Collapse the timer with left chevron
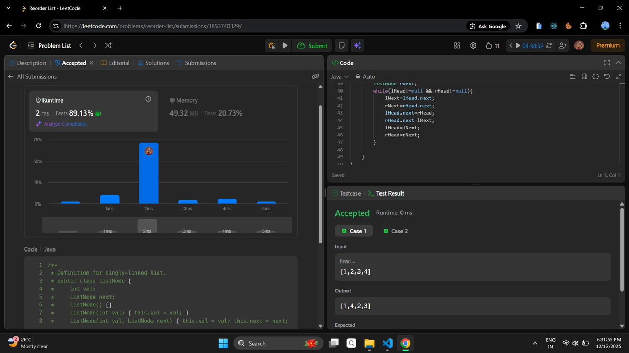 511,45
